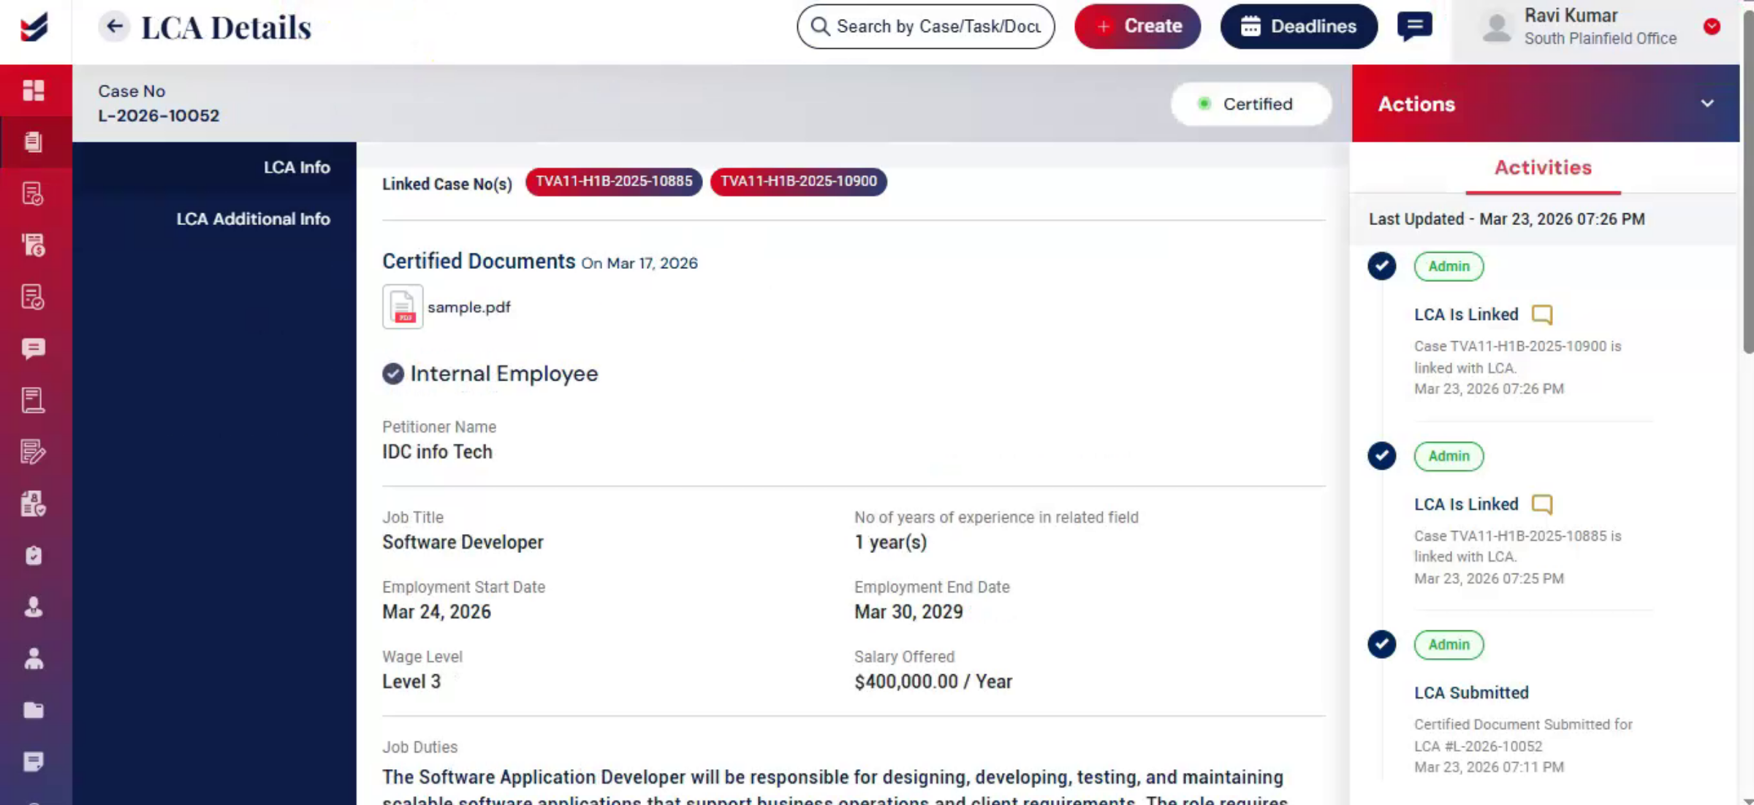Open the documents stack icon in sidebar
This screenshot has height=805, width=1754.
click(x=34, y=142)
